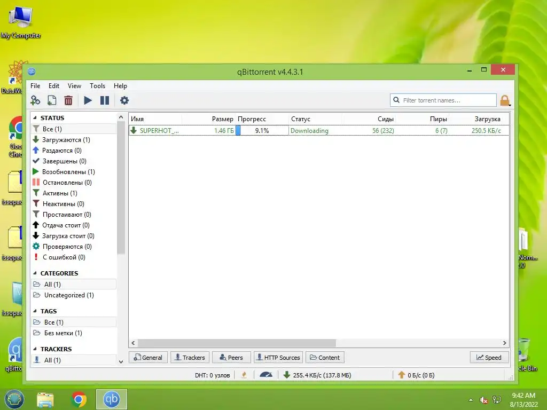Select the Uncategorized (1) category
Image resolution: width=547 pixels, height=410 pixels.
pos(74,295)
